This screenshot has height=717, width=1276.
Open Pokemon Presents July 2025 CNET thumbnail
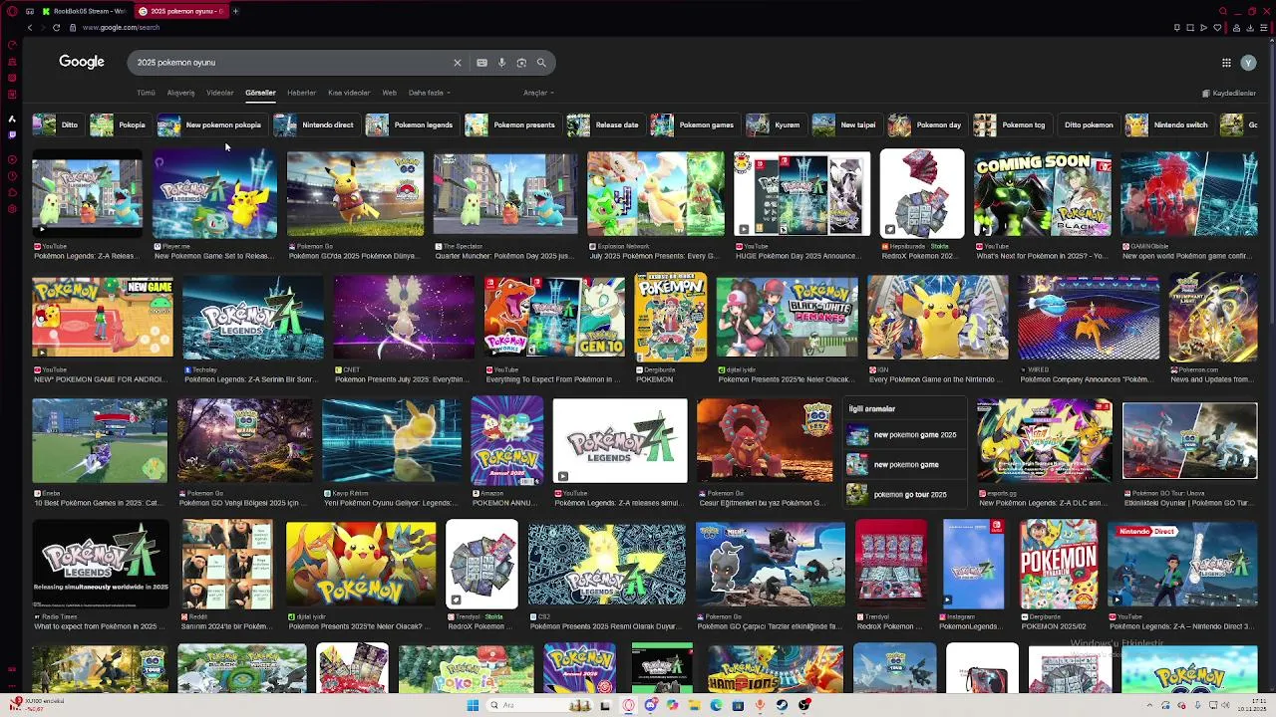point(404,318)
